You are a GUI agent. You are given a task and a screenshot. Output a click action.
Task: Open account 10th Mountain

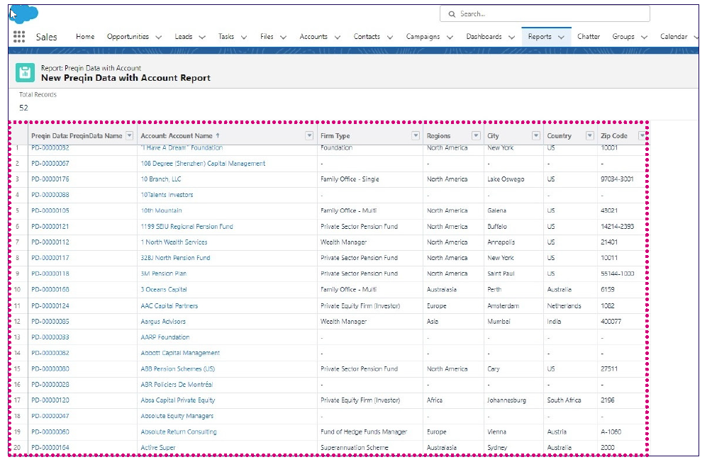coord(161,210)
